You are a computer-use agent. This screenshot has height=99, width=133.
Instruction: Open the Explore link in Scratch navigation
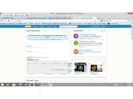(42, 26)
